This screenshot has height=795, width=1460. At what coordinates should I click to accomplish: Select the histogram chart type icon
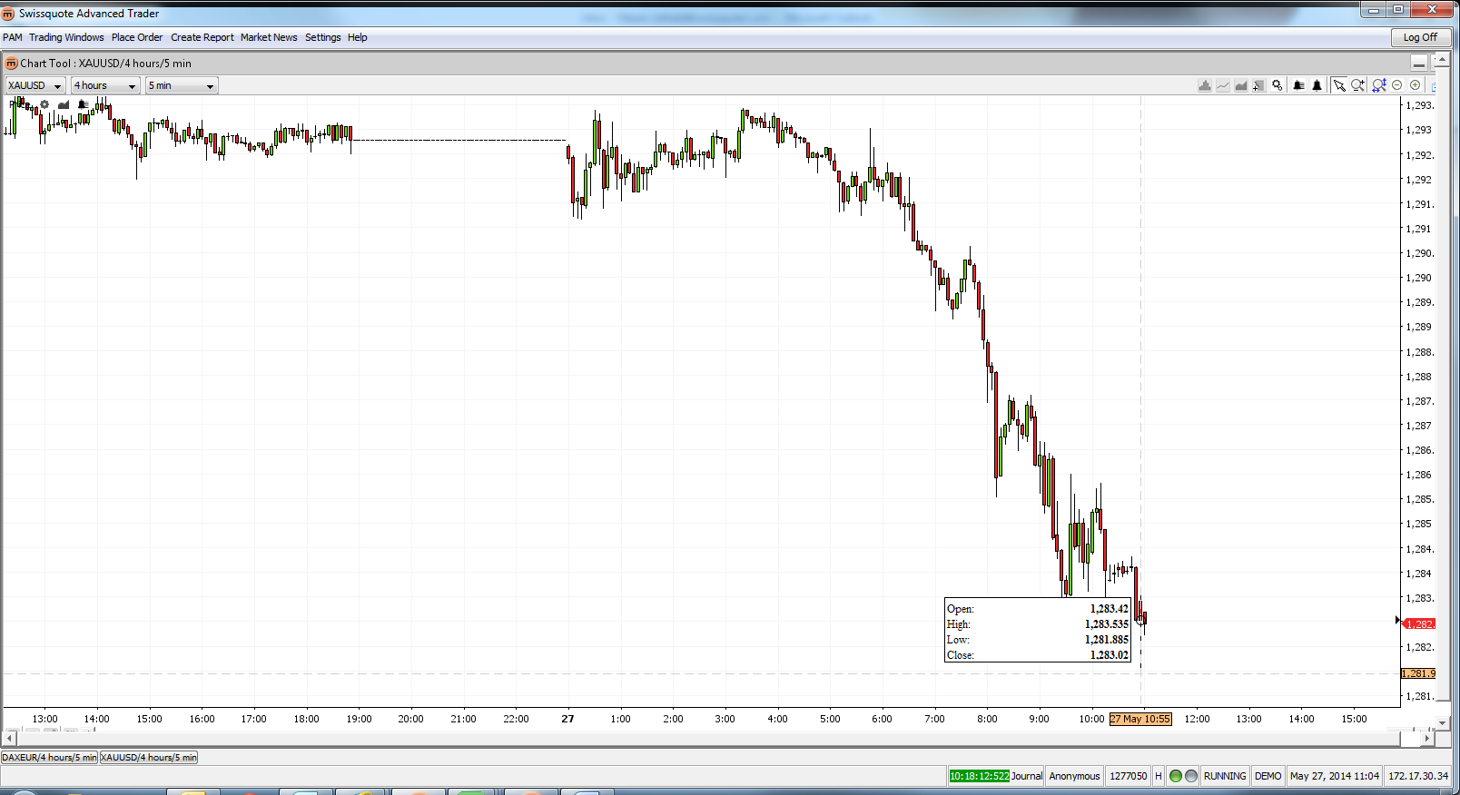tap(1205, 85)
